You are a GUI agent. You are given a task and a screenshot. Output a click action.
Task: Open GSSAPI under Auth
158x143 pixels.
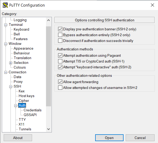30,115
